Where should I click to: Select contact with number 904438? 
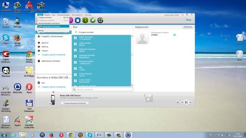[101, 44]
